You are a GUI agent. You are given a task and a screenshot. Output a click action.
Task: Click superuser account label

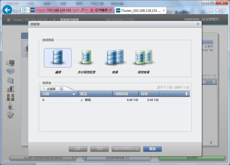pos(192,19)
